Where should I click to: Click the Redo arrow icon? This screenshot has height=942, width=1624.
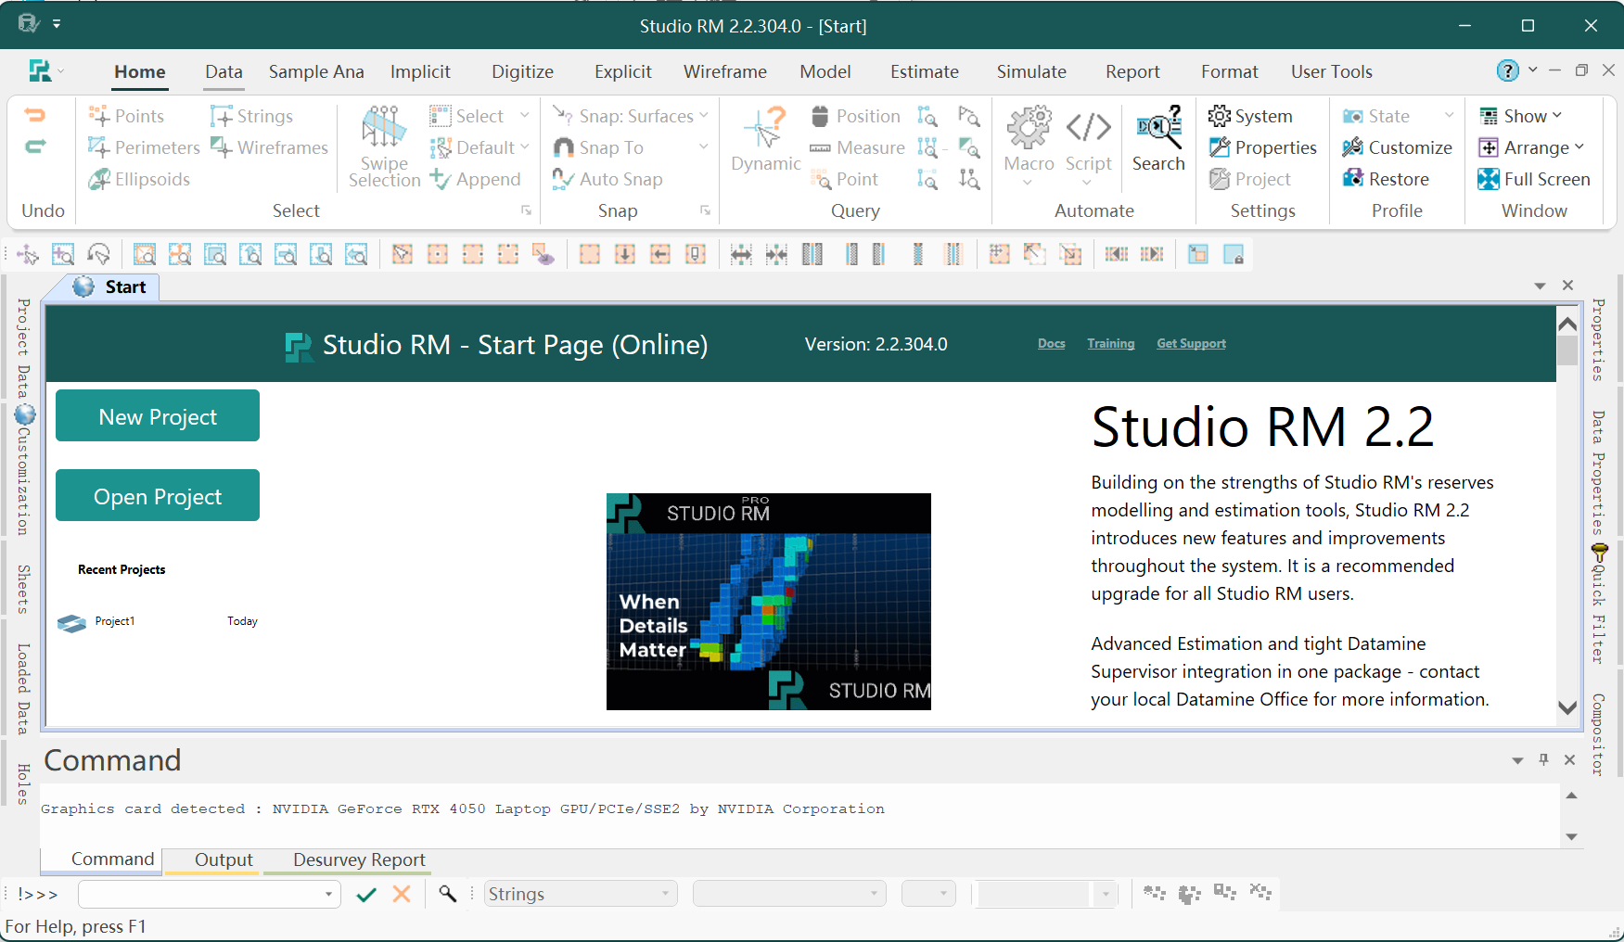pos(35,146)
